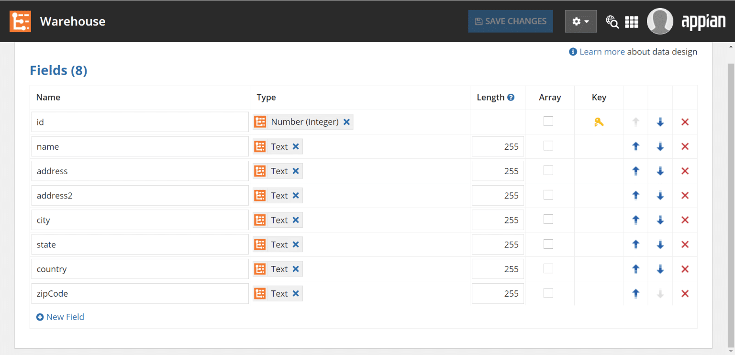The image size is (735, 355).
Task: Check the Array box on the country row
Action: pos(548,268)
